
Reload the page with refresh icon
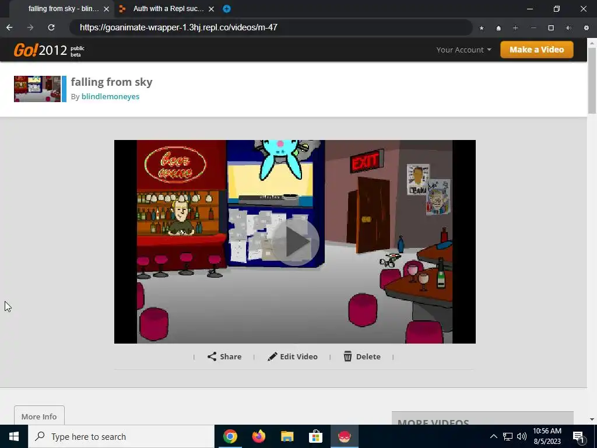click(51, 27)
